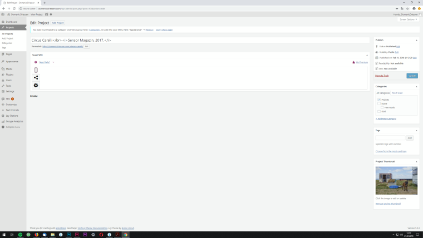This screenshot has height=238, width=423.
Task: Enable the start category checkbox
Action: click(379, 111)
